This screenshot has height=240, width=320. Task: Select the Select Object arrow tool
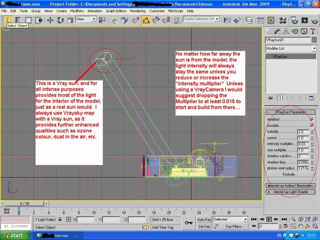tap(8, 20)
